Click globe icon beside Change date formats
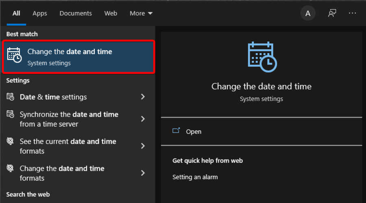366x203 pixels. point(10,168)
